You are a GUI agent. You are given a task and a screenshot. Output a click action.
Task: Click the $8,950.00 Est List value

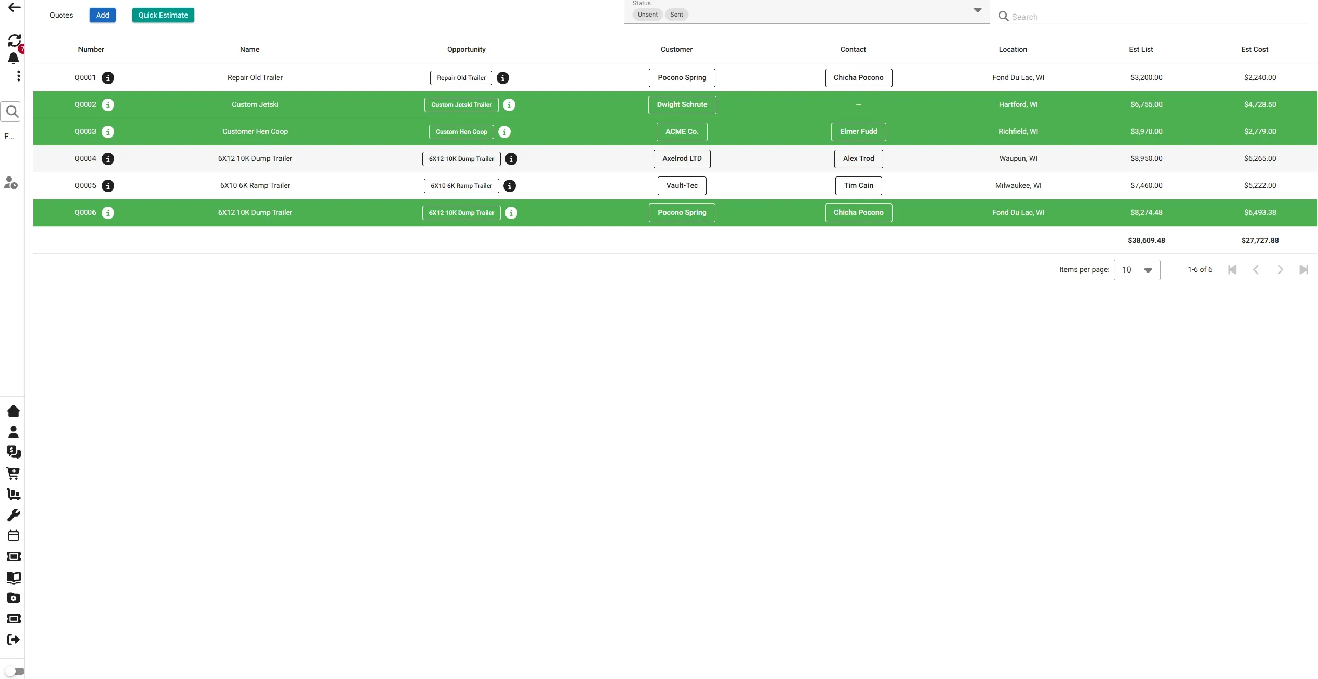coord(1146,159)
